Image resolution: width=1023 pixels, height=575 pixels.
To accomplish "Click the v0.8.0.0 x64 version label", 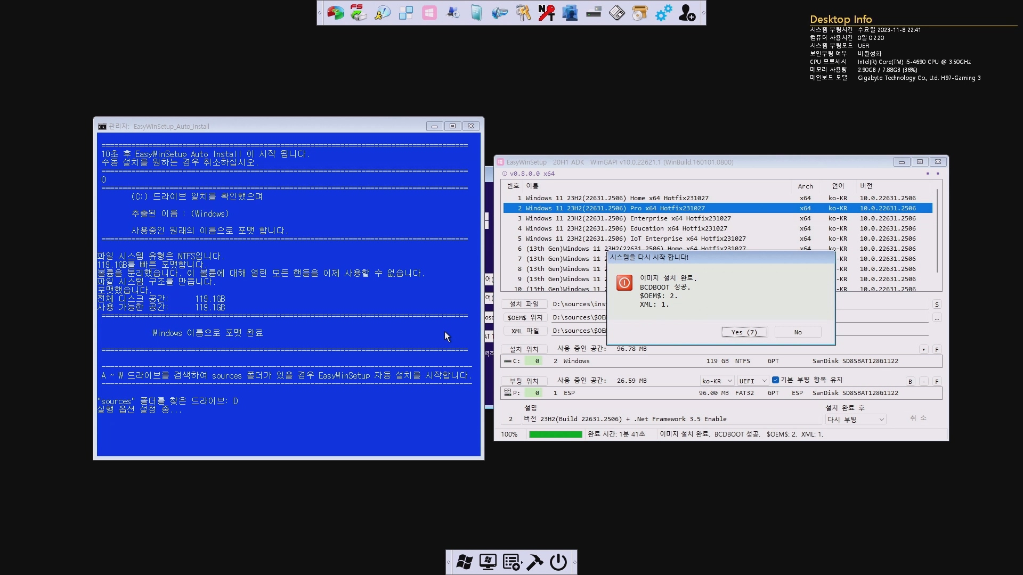I will click(x=532, y=174).
